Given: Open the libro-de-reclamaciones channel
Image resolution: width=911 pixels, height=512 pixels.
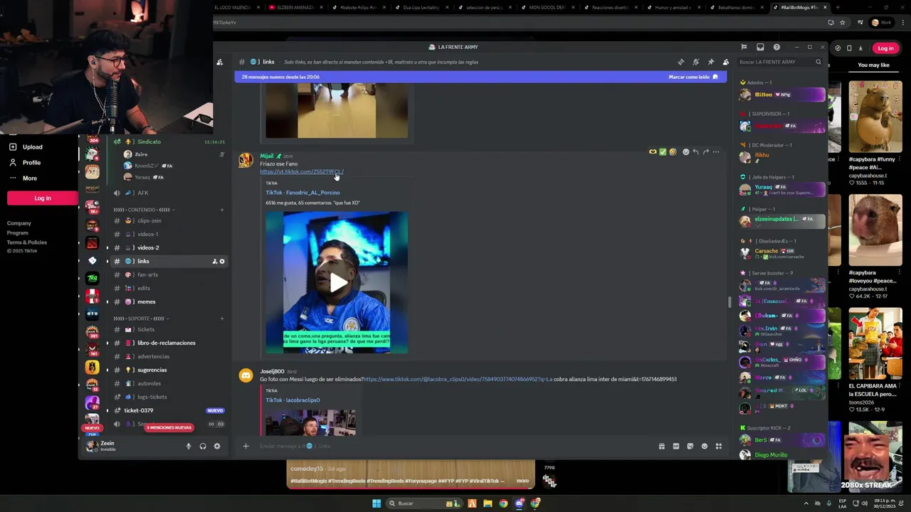Looking at the screenshot, I should pyautogui.click(x=169, y=343).
